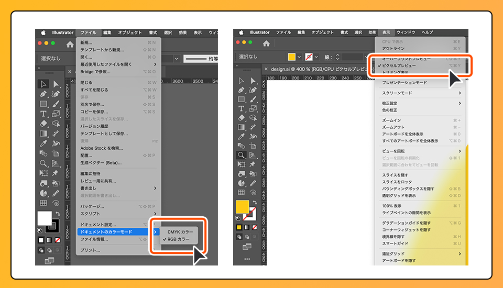Pick the Pen tool in left Illustrator window
Screen dimensions: 503x288
(x=43, y=94)
